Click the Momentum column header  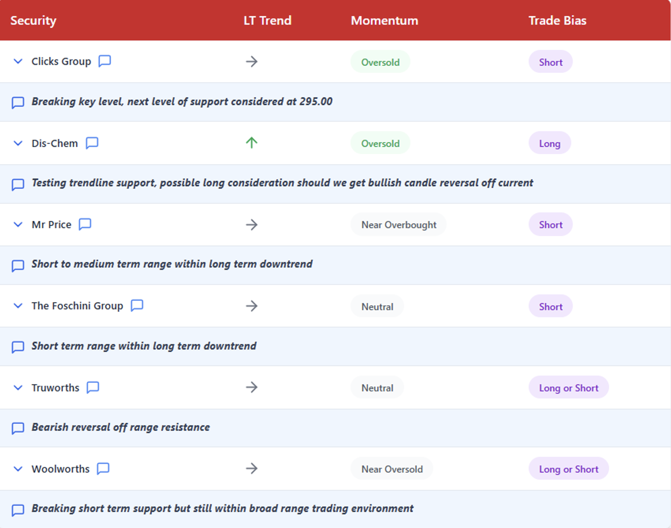[x=384, y=20]
